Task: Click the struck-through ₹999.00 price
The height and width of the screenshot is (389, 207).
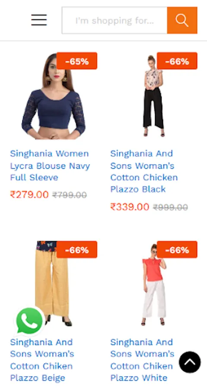Action: click(170, 207)
